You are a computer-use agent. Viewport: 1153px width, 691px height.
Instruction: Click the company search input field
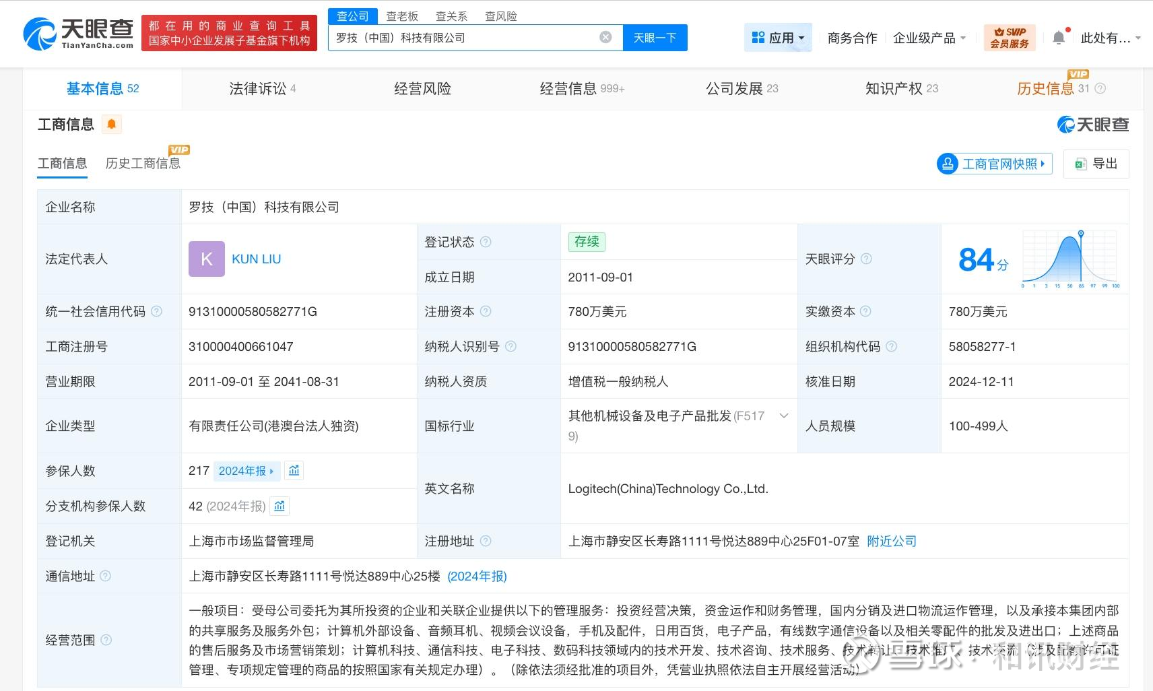click(463, 38)
